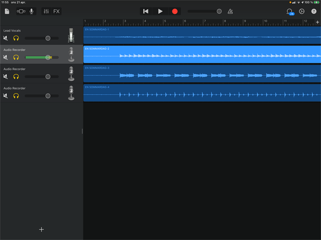Select the Lead Vocals microphone instrument icon

[x=71, y=35]
